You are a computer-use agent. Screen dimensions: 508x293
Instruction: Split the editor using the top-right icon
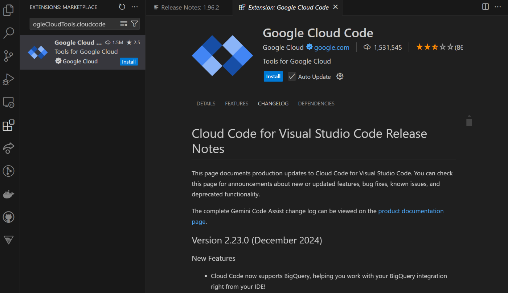(486, 7)
